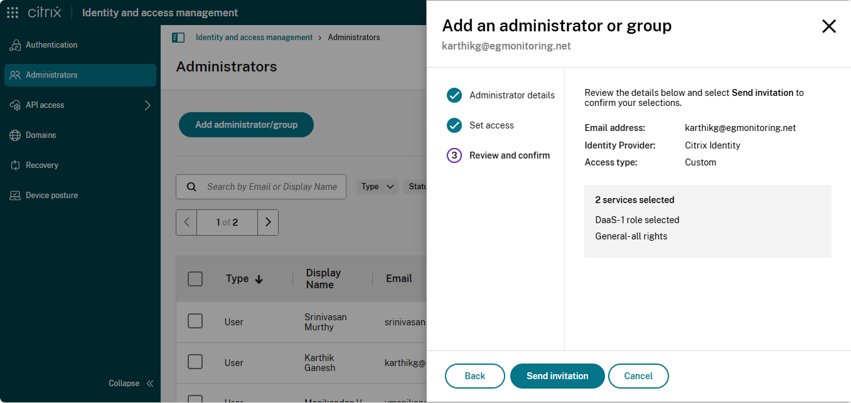Screen dimensions: 851x403
Task: Click the Search by Email input field
Action: click(272, 187)
